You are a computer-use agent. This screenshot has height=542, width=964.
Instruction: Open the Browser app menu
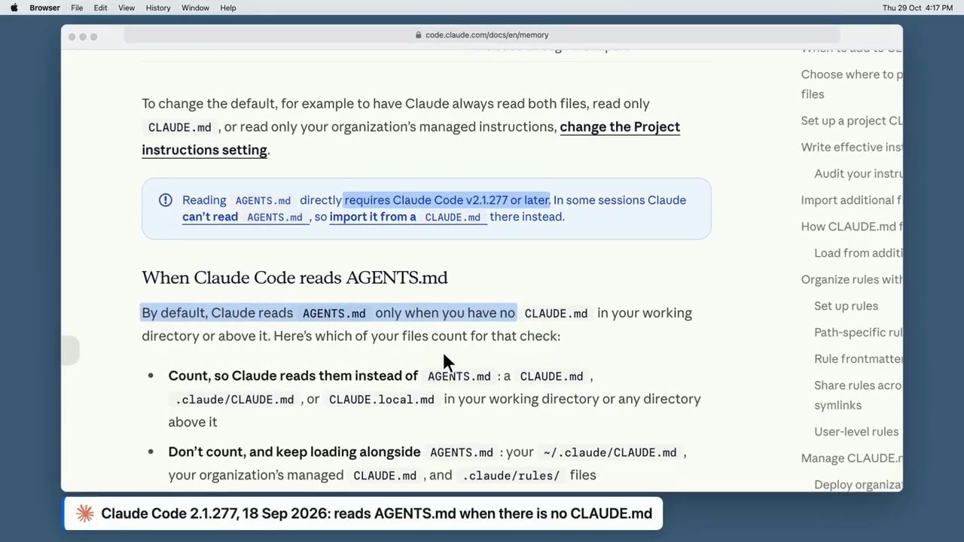pos(44,8)
